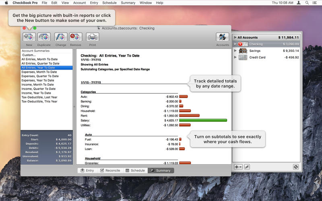Open the Account menu
The width and height of the screenshot is (322, 201).
[79, 3]
